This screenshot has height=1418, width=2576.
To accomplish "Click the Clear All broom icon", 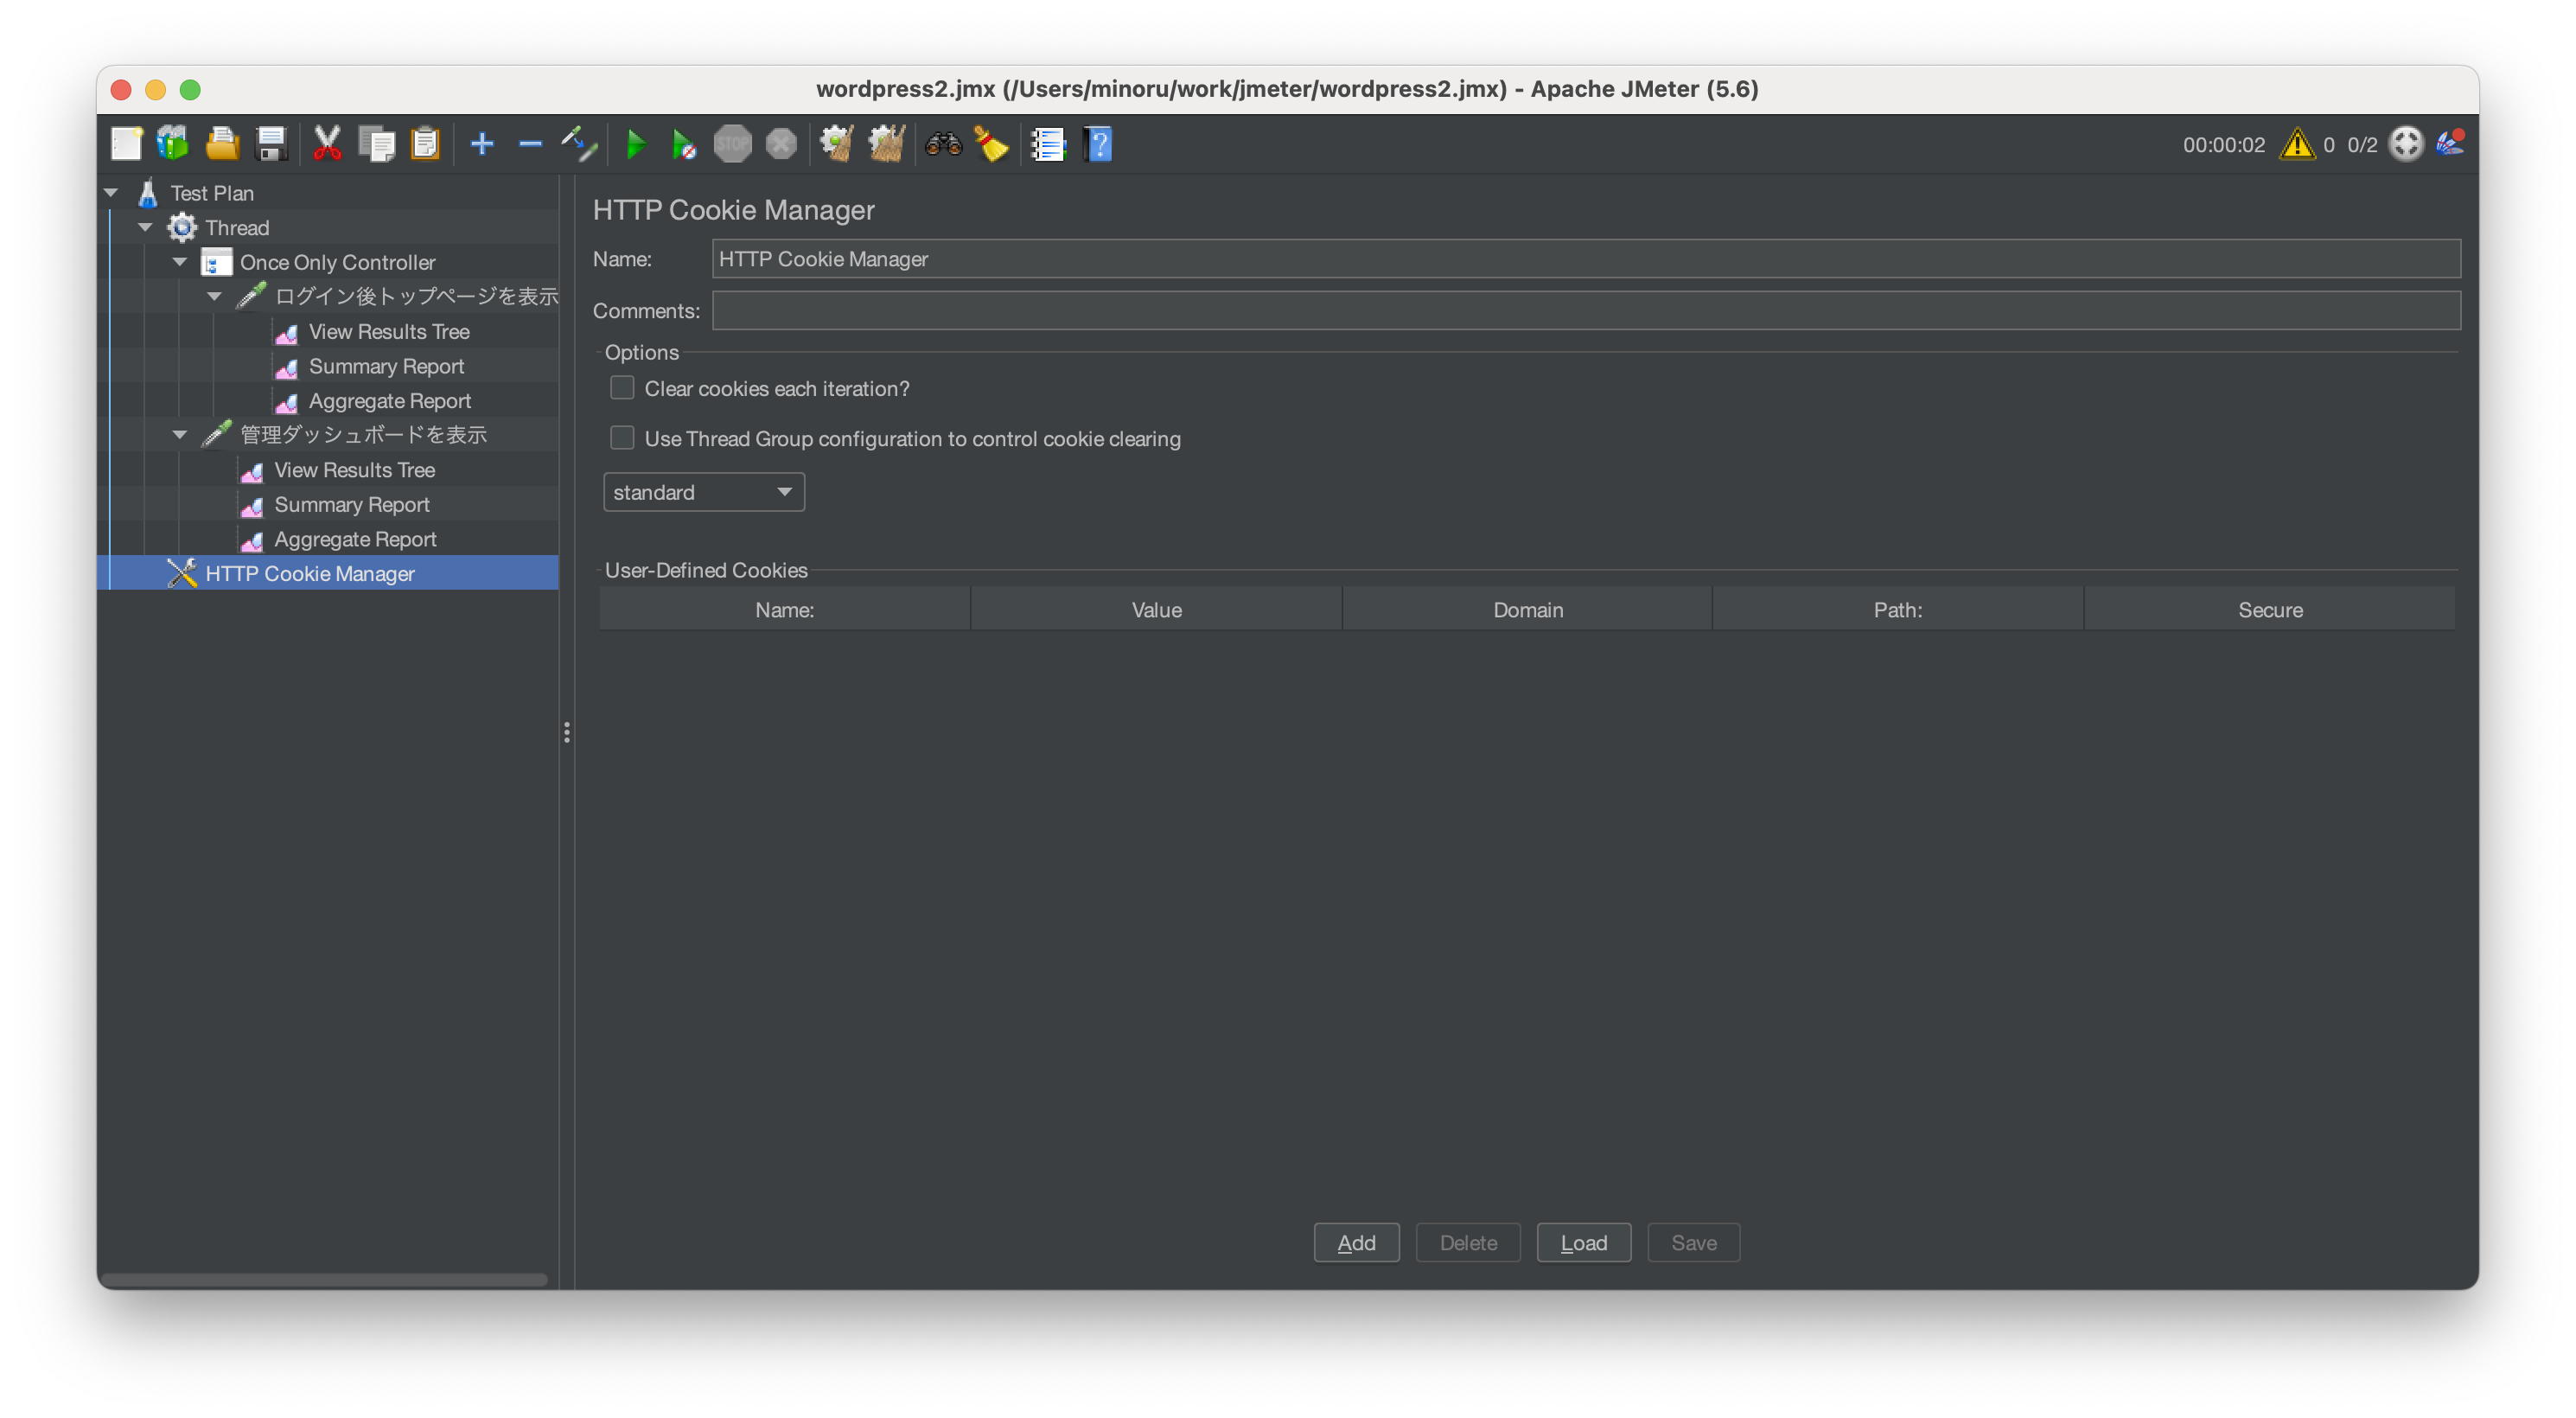I will tap(886, 144).
